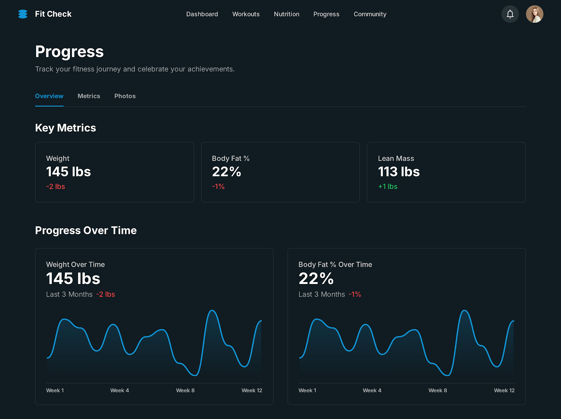
Task: Switch to the Metrics tab
Action: pos(89,96)
